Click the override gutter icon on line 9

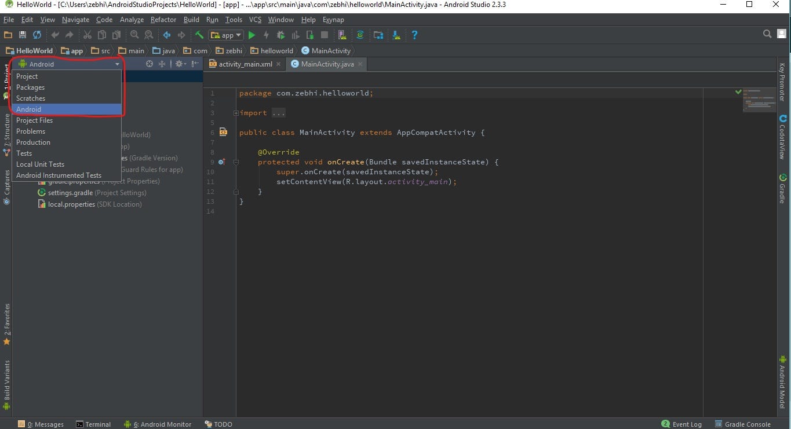click(x=222, y=162)
